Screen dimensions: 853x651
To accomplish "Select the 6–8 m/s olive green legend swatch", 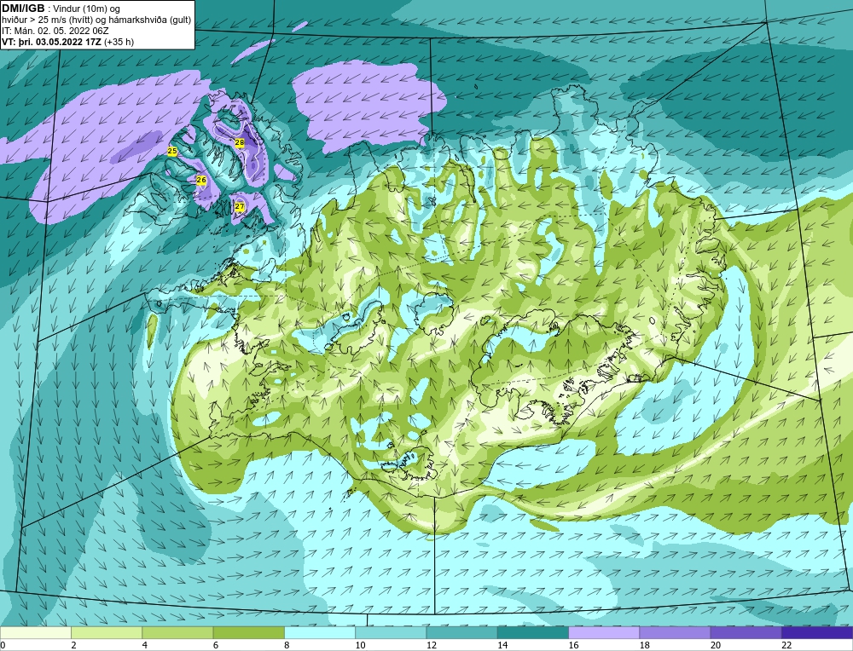I will [248, 633].
